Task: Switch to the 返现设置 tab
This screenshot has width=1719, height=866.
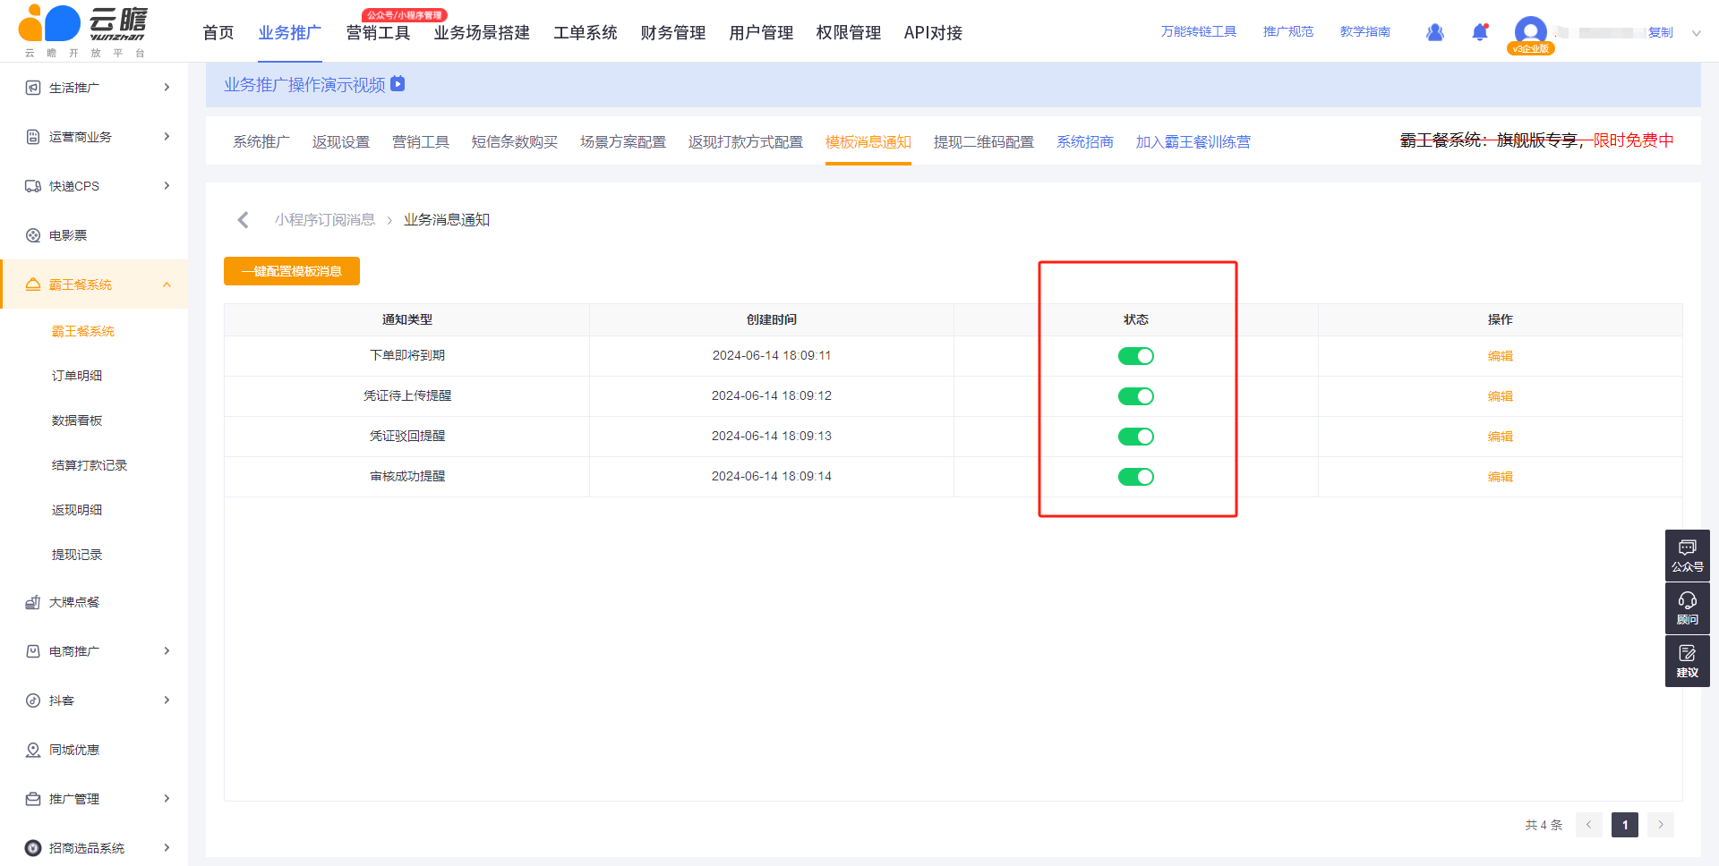Action: [x=341, y=141]
